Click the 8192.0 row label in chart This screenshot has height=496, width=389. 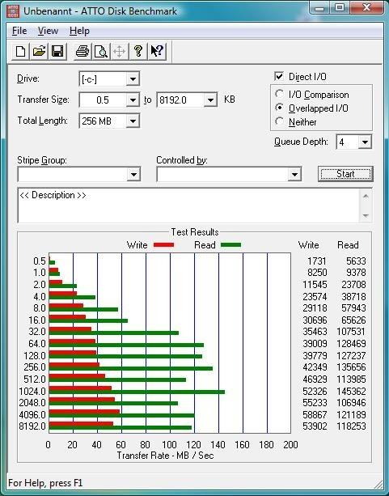pos(32,426)
